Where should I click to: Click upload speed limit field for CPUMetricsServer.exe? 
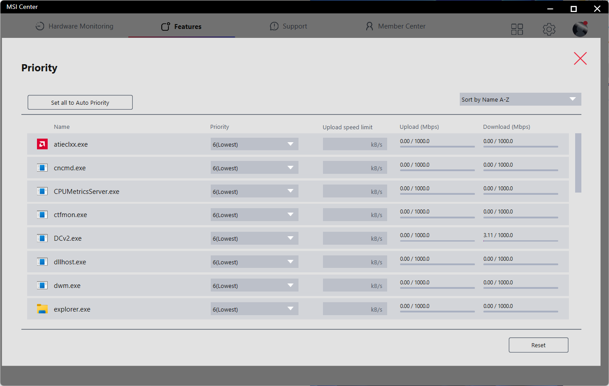[x=355, y=191]
